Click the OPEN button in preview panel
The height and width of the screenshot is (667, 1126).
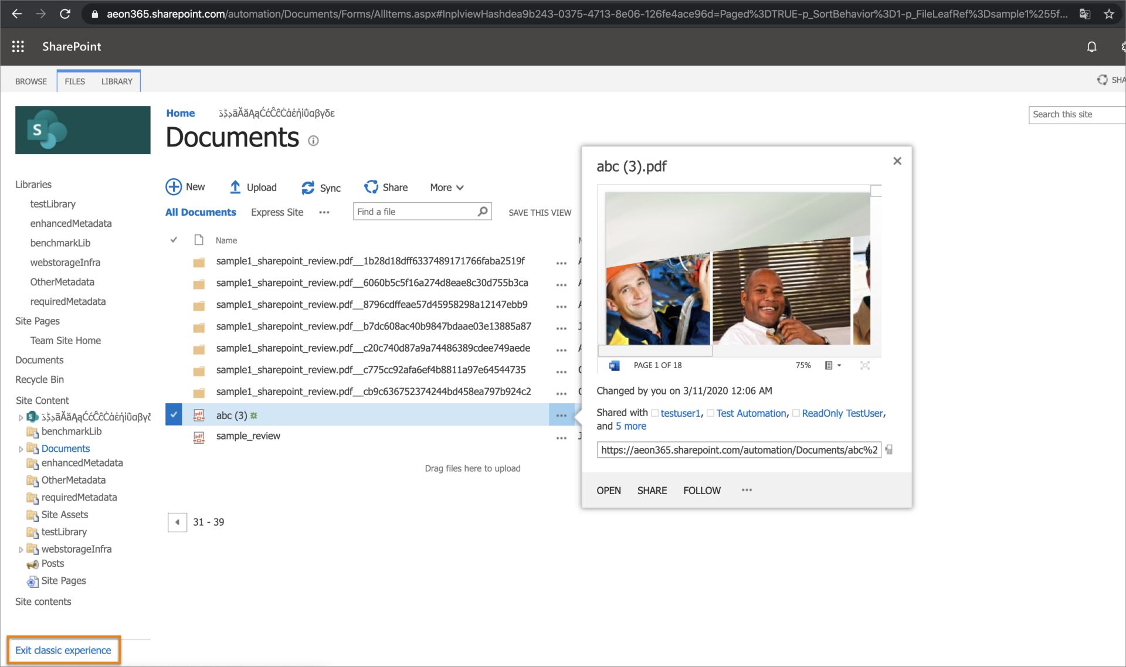coord(609,490)
